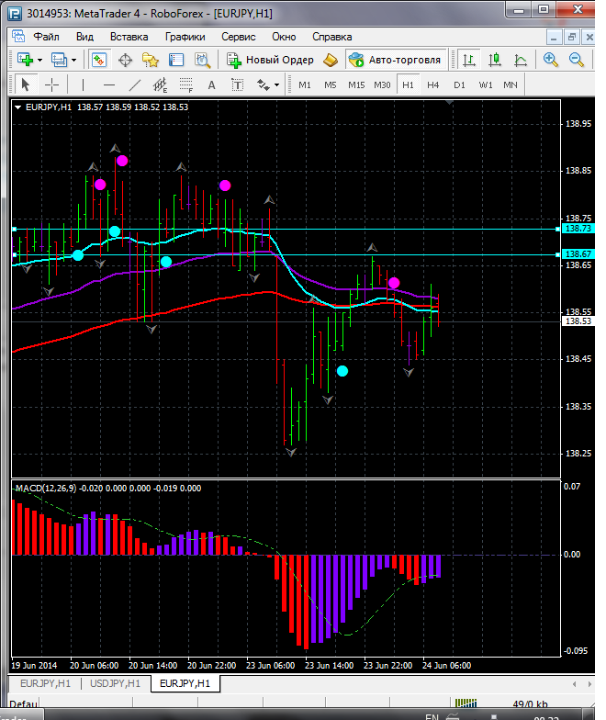Click the 138.73 price level marker
Image resolution: width=606 pixels, height=720 pixels.
pos(578,228)
